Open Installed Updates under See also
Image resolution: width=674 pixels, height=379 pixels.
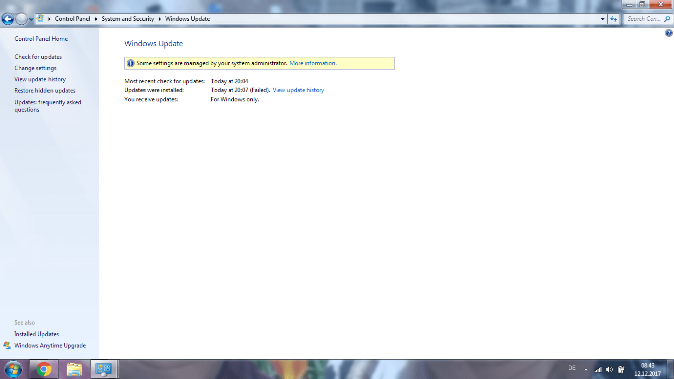[x=36, y=334]
